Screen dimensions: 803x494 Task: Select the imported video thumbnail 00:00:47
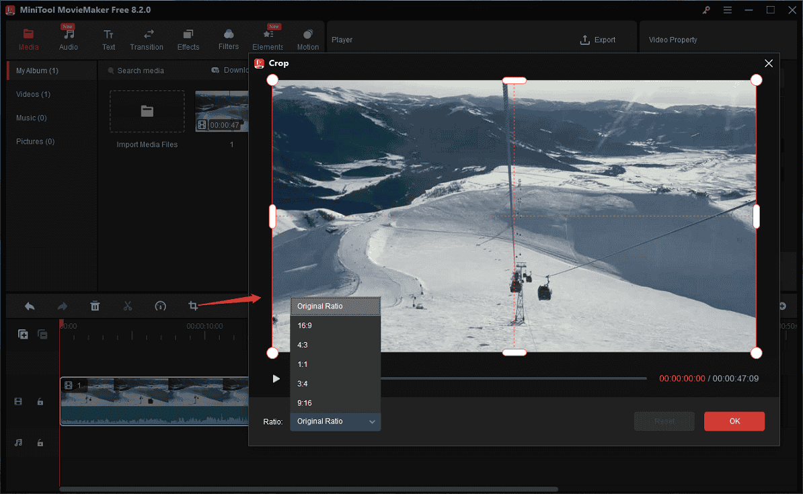(222, 111)
